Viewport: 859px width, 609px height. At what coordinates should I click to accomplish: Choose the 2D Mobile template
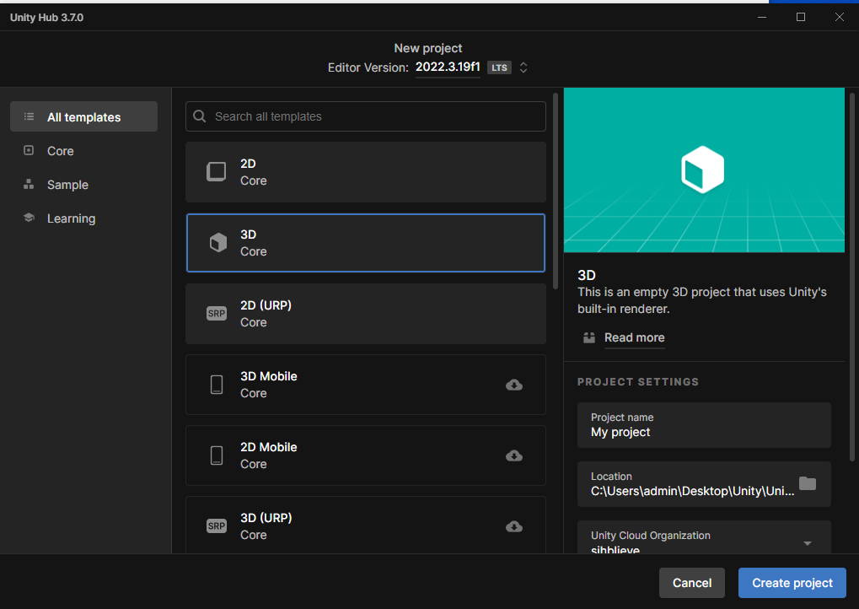[365, 455]
